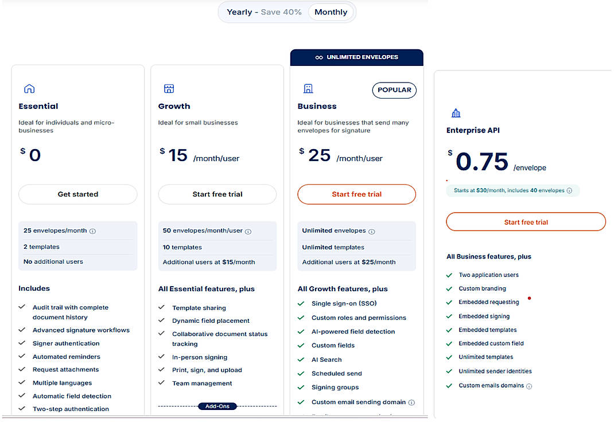The image size is (614, 426).
Task: Click 'AI-powered field detection' feature
Action: [x=353, y=331]
